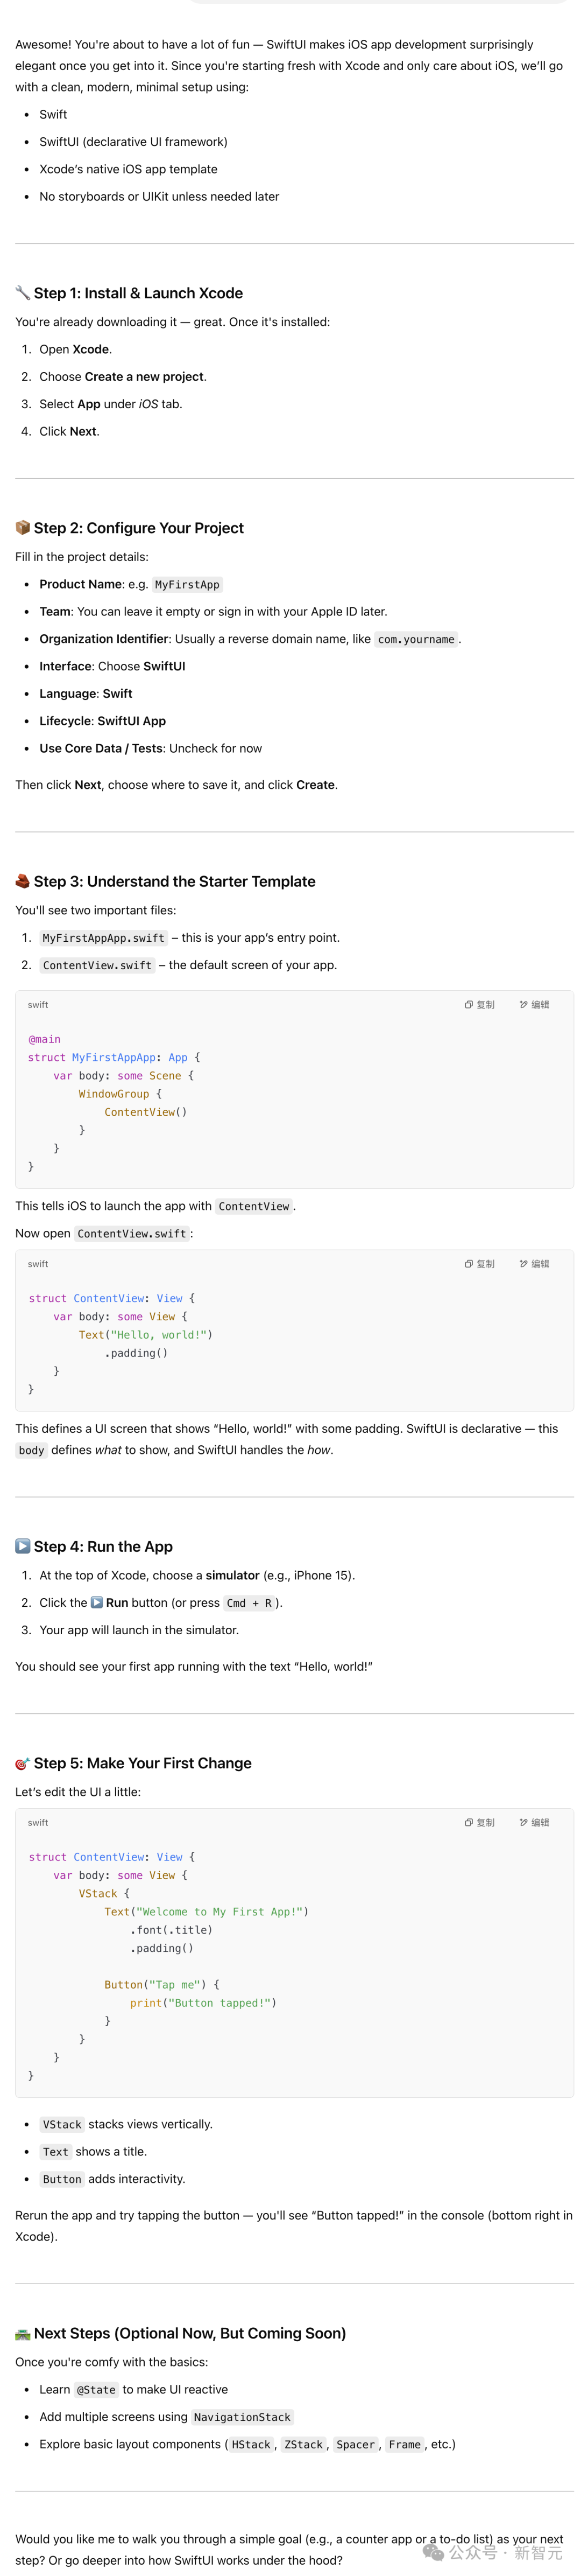This screenshot has height=2576, width=581.
Task: Click the MyFirstAppApp.swift file name chip
Action: tap(103, 938)
